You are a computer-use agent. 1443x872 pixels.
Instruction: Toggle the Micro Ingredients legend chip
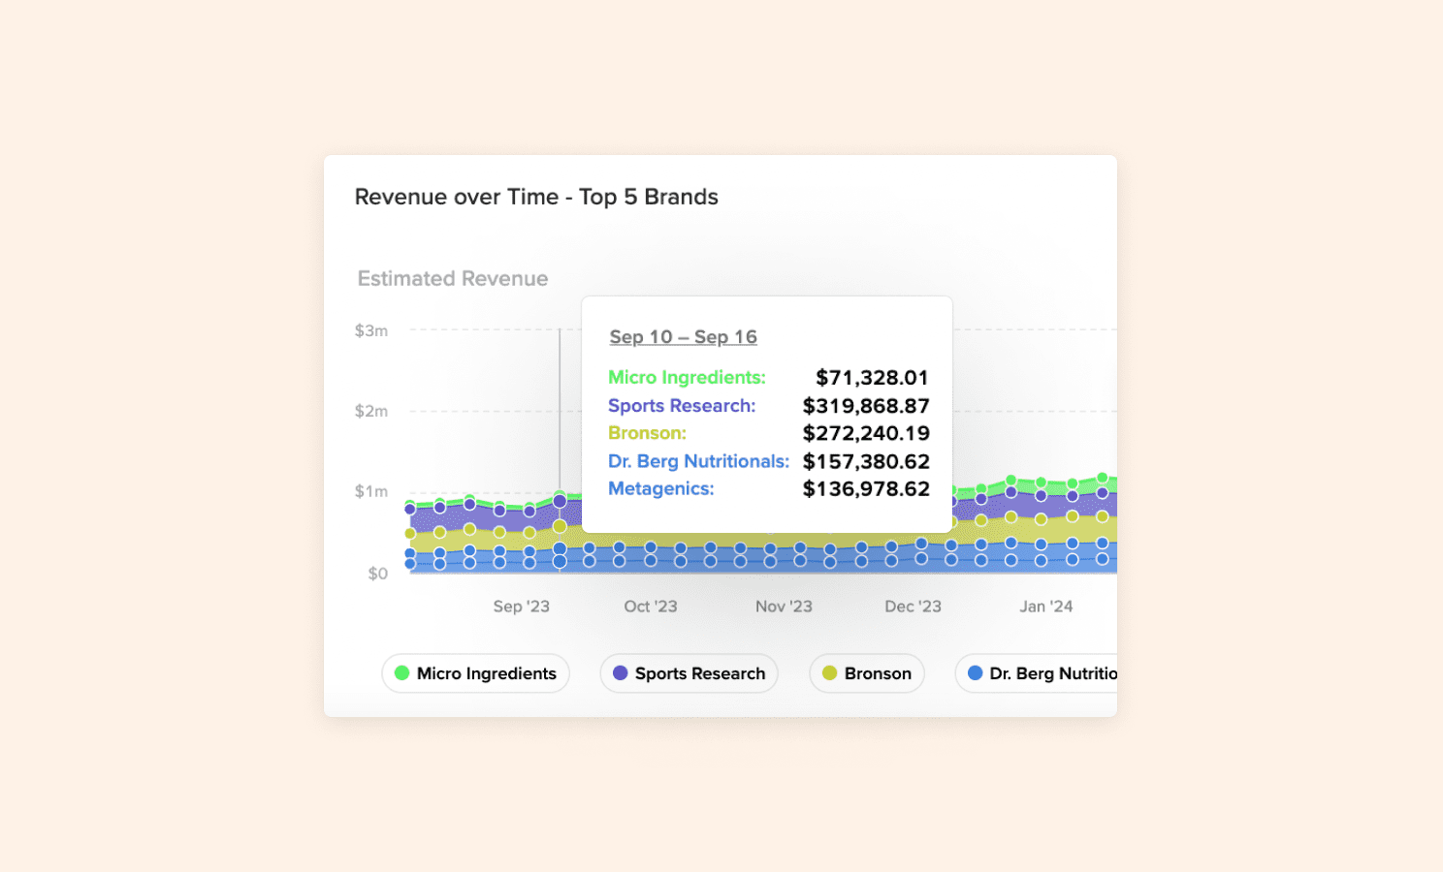point(475,673)
